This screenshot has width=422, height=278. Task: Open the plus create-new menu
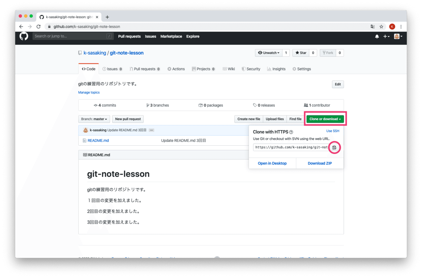[x=386, y=37]
